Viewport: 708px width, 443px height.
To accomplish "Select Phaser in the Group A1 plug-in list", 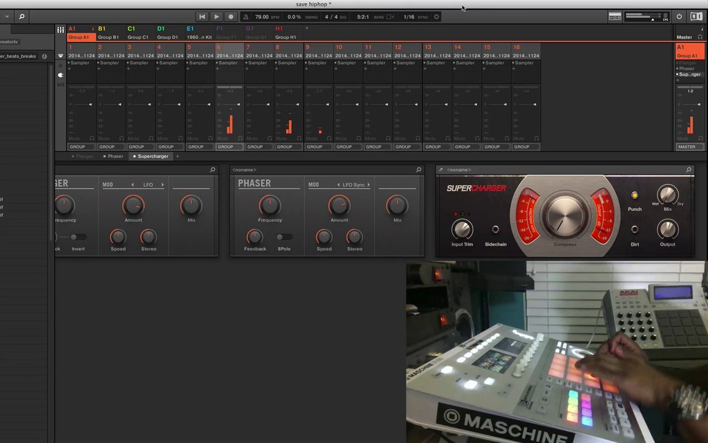I will coord(686,69).
